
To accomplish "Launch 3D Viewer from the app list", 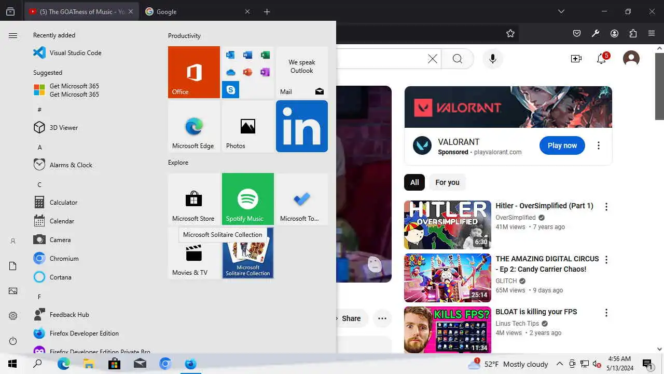I will (56, 127).
